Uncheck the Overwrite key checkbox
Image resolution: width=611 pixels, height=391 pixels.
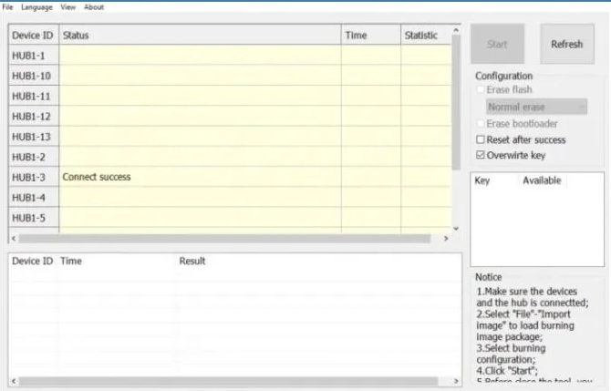coord(481,155)
